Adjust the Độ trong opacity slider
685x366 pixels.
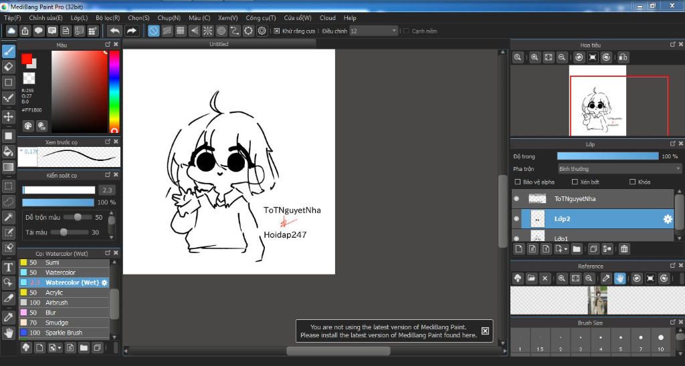pos(607,156)
